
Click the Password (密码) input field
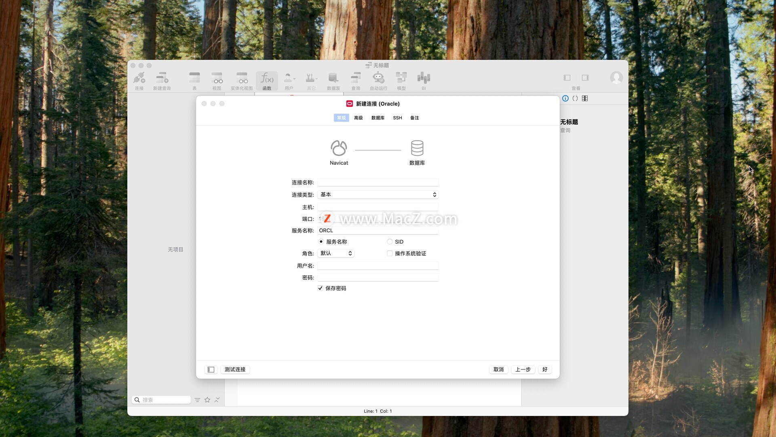(378, 278)
